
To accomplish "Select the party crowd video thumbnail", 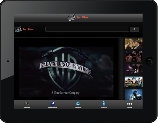I will coord(134,56).
